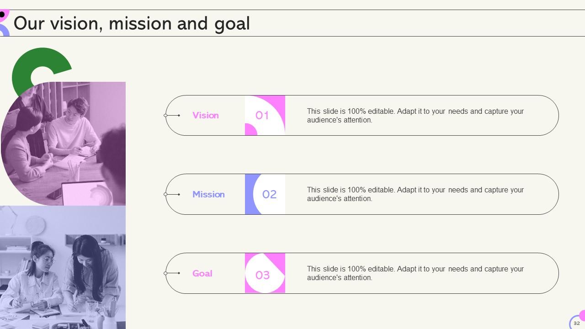Click the arrow connector beside Goal
Viewport: 585px width, 329px height.
(172, 273)
